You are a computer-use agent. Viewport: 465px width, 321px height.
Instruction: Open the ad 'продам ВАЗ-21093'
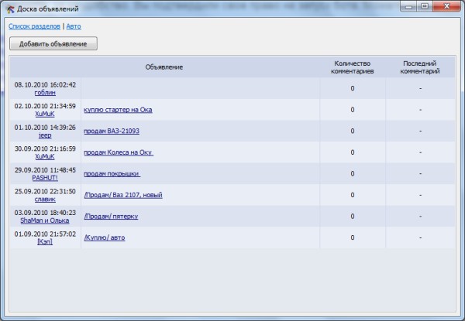coord(112,131)
